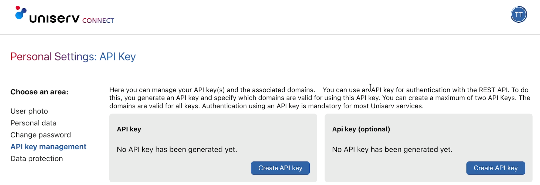Click the 'Api key (optional)' card title
The image size is (540, 185).
click(x=361, y=129)
